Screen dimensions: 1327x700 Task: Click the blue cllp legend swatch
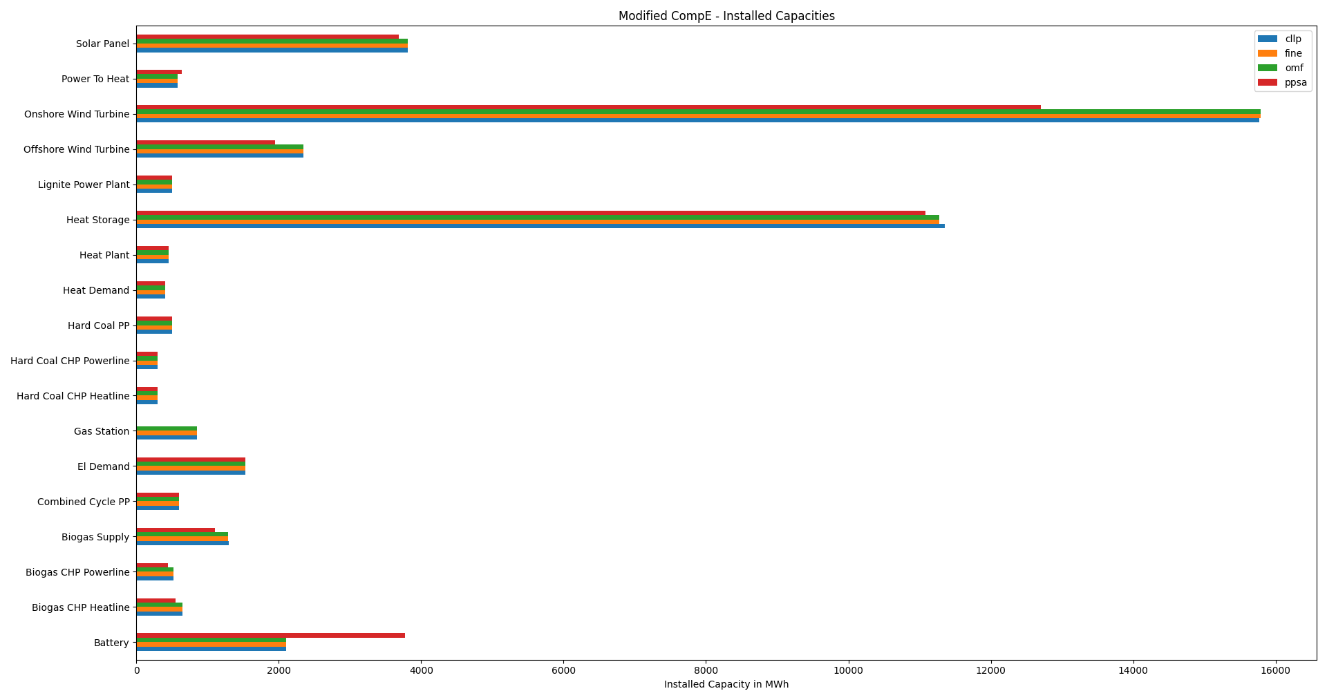click(x=1268, y=39)
